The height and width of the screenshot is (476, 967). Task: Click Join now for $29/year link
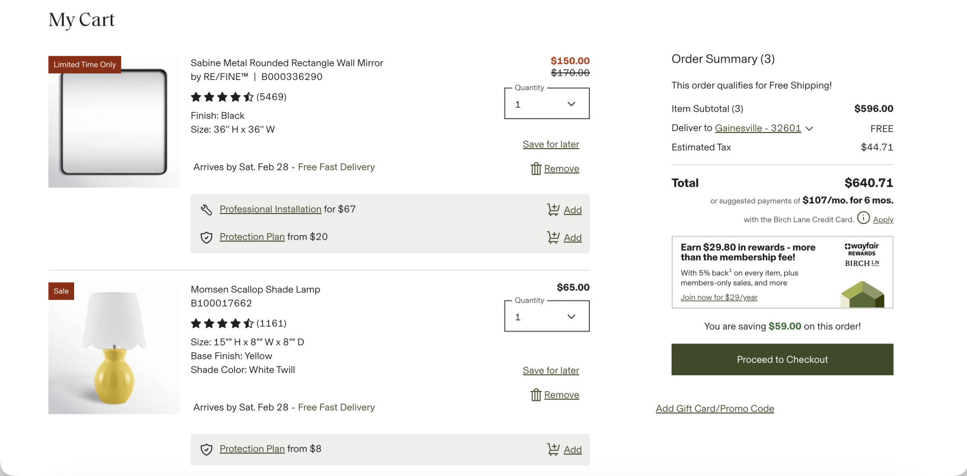[719, 297]
